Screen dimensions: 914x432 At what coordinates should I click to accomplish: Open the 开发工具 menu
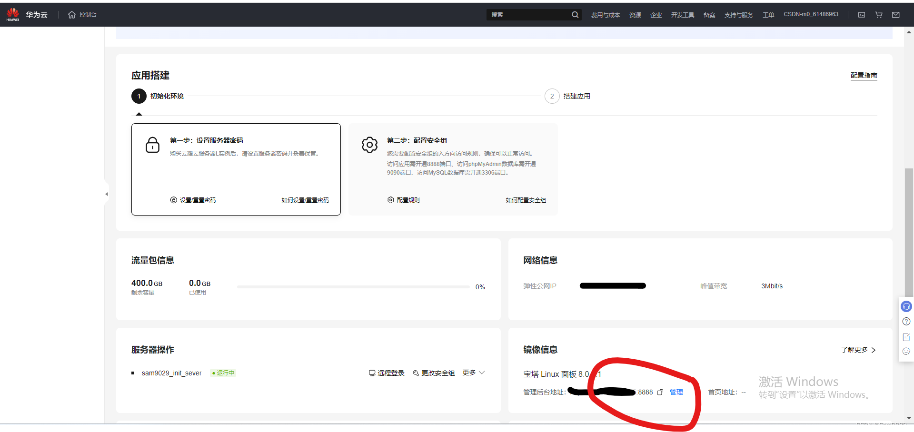click(683, 15)
